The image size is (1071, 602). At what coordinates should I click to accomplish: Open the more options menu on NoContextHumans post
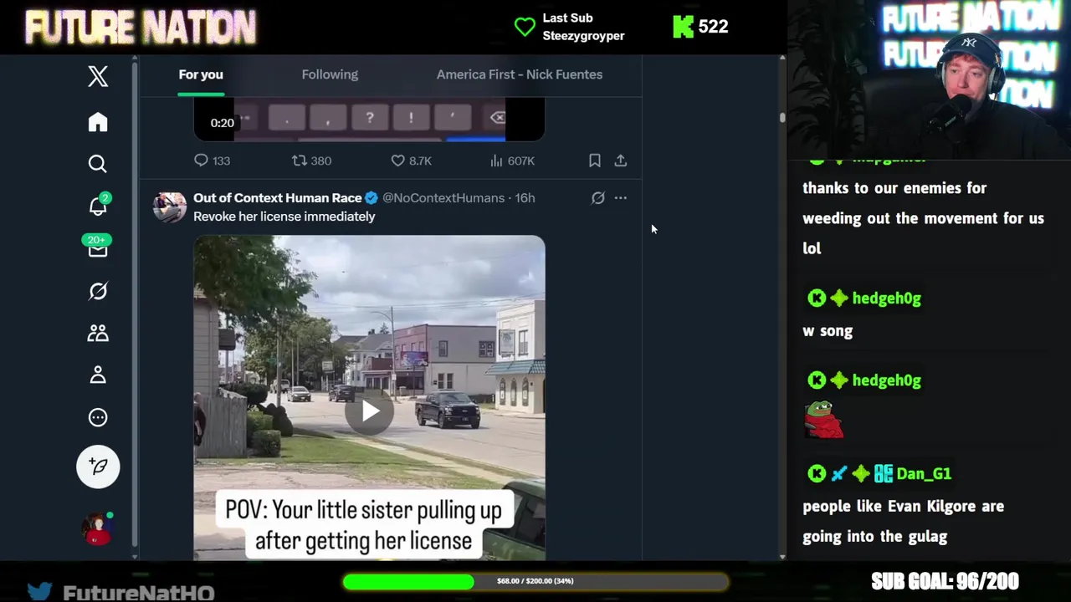[x=620, y=198]
